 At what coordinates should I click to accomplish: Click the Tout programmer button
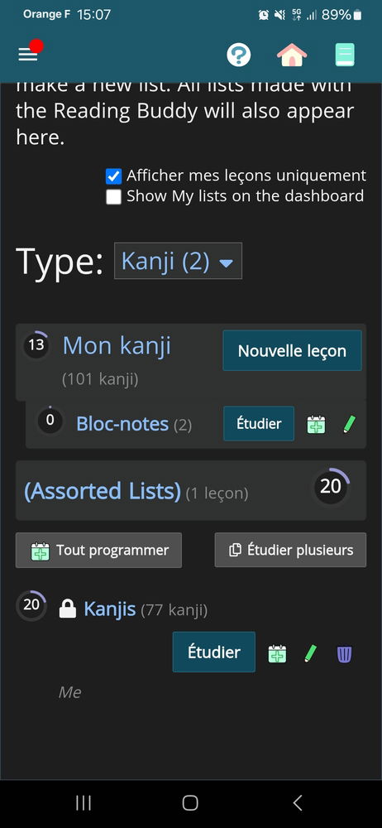(98, 551)
